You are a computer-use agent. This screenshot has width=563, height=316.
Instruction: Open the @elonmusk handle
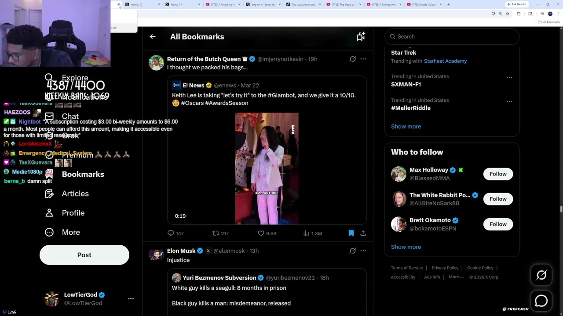pos(229,251)
